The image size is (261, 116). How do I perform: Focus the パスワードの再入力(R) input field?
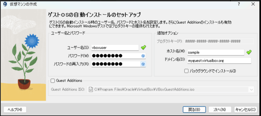118,64
